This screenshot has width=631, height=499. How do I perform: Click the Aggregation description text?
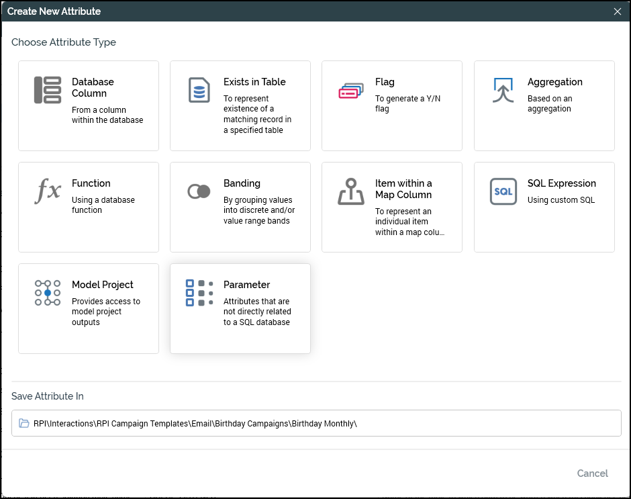coord(550,103)
